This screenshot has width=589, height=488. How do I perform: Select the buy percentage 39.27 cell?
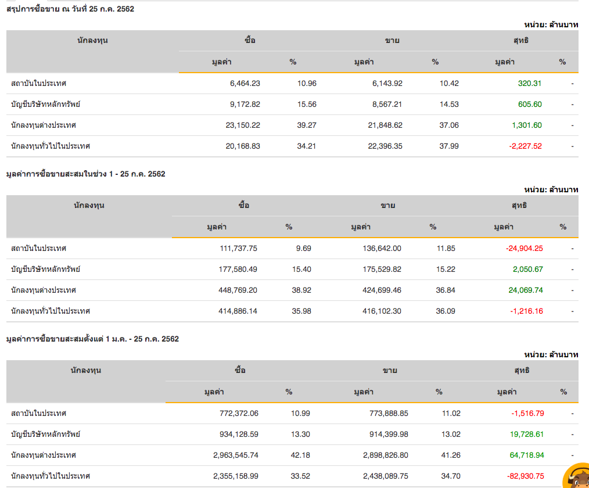pos(307,125)
